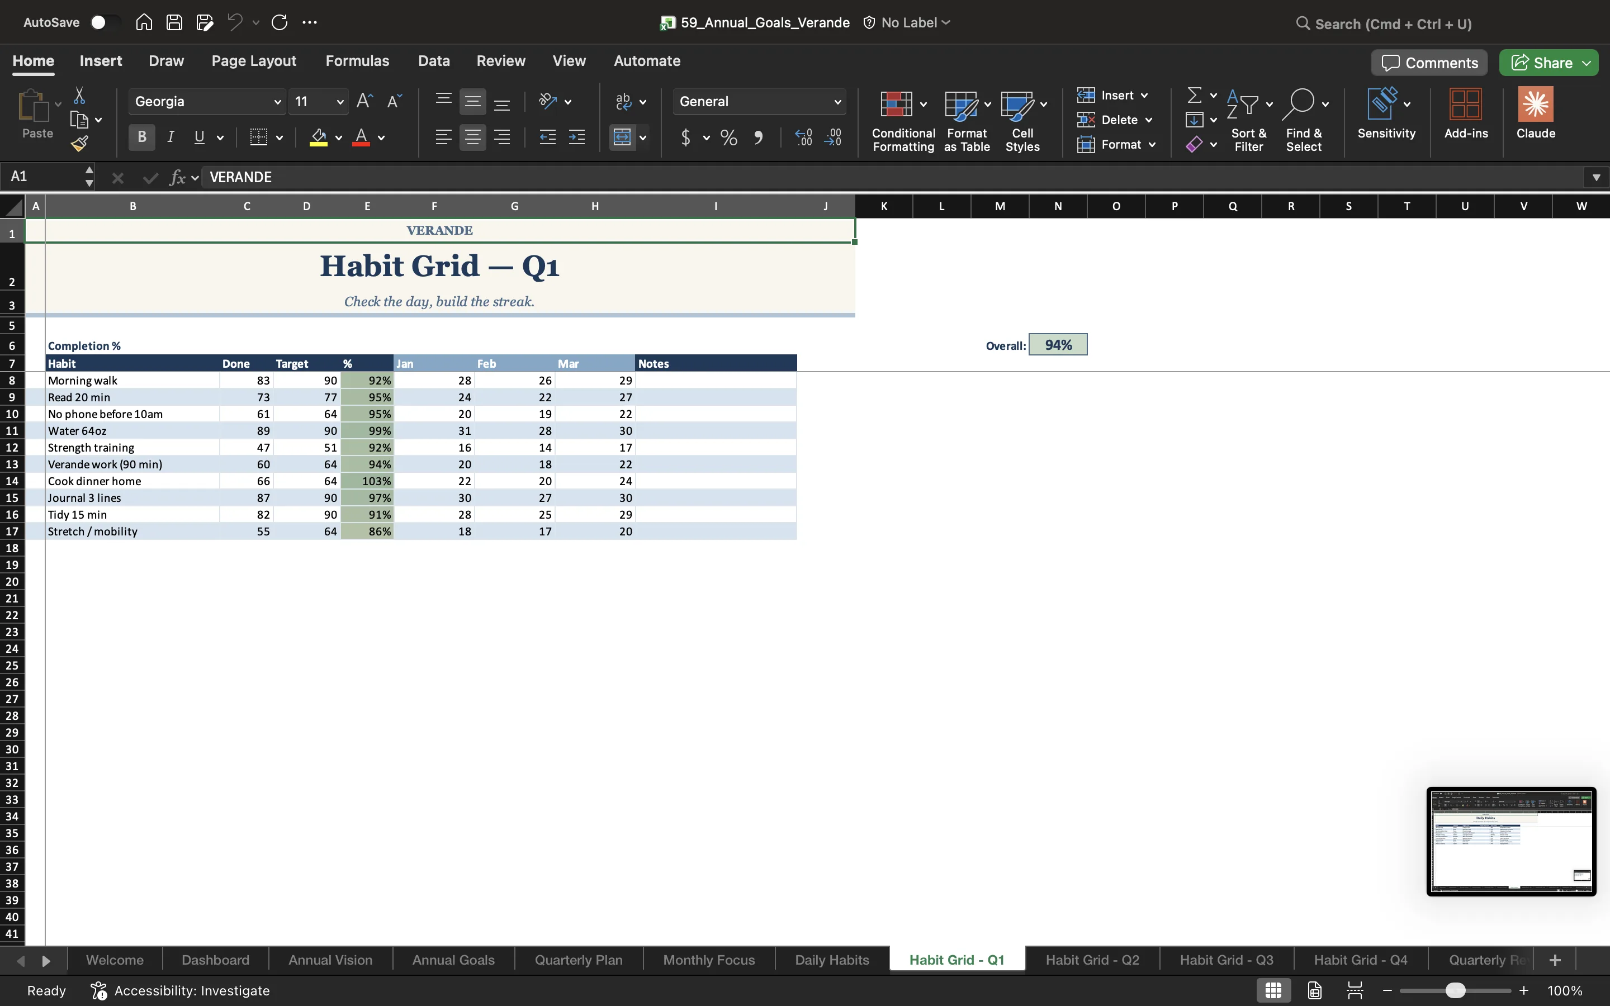This screenshot has width=1610, height=1006.
Task: Switch to the Annual Goals sheet tab
Action: click(453, 960)
